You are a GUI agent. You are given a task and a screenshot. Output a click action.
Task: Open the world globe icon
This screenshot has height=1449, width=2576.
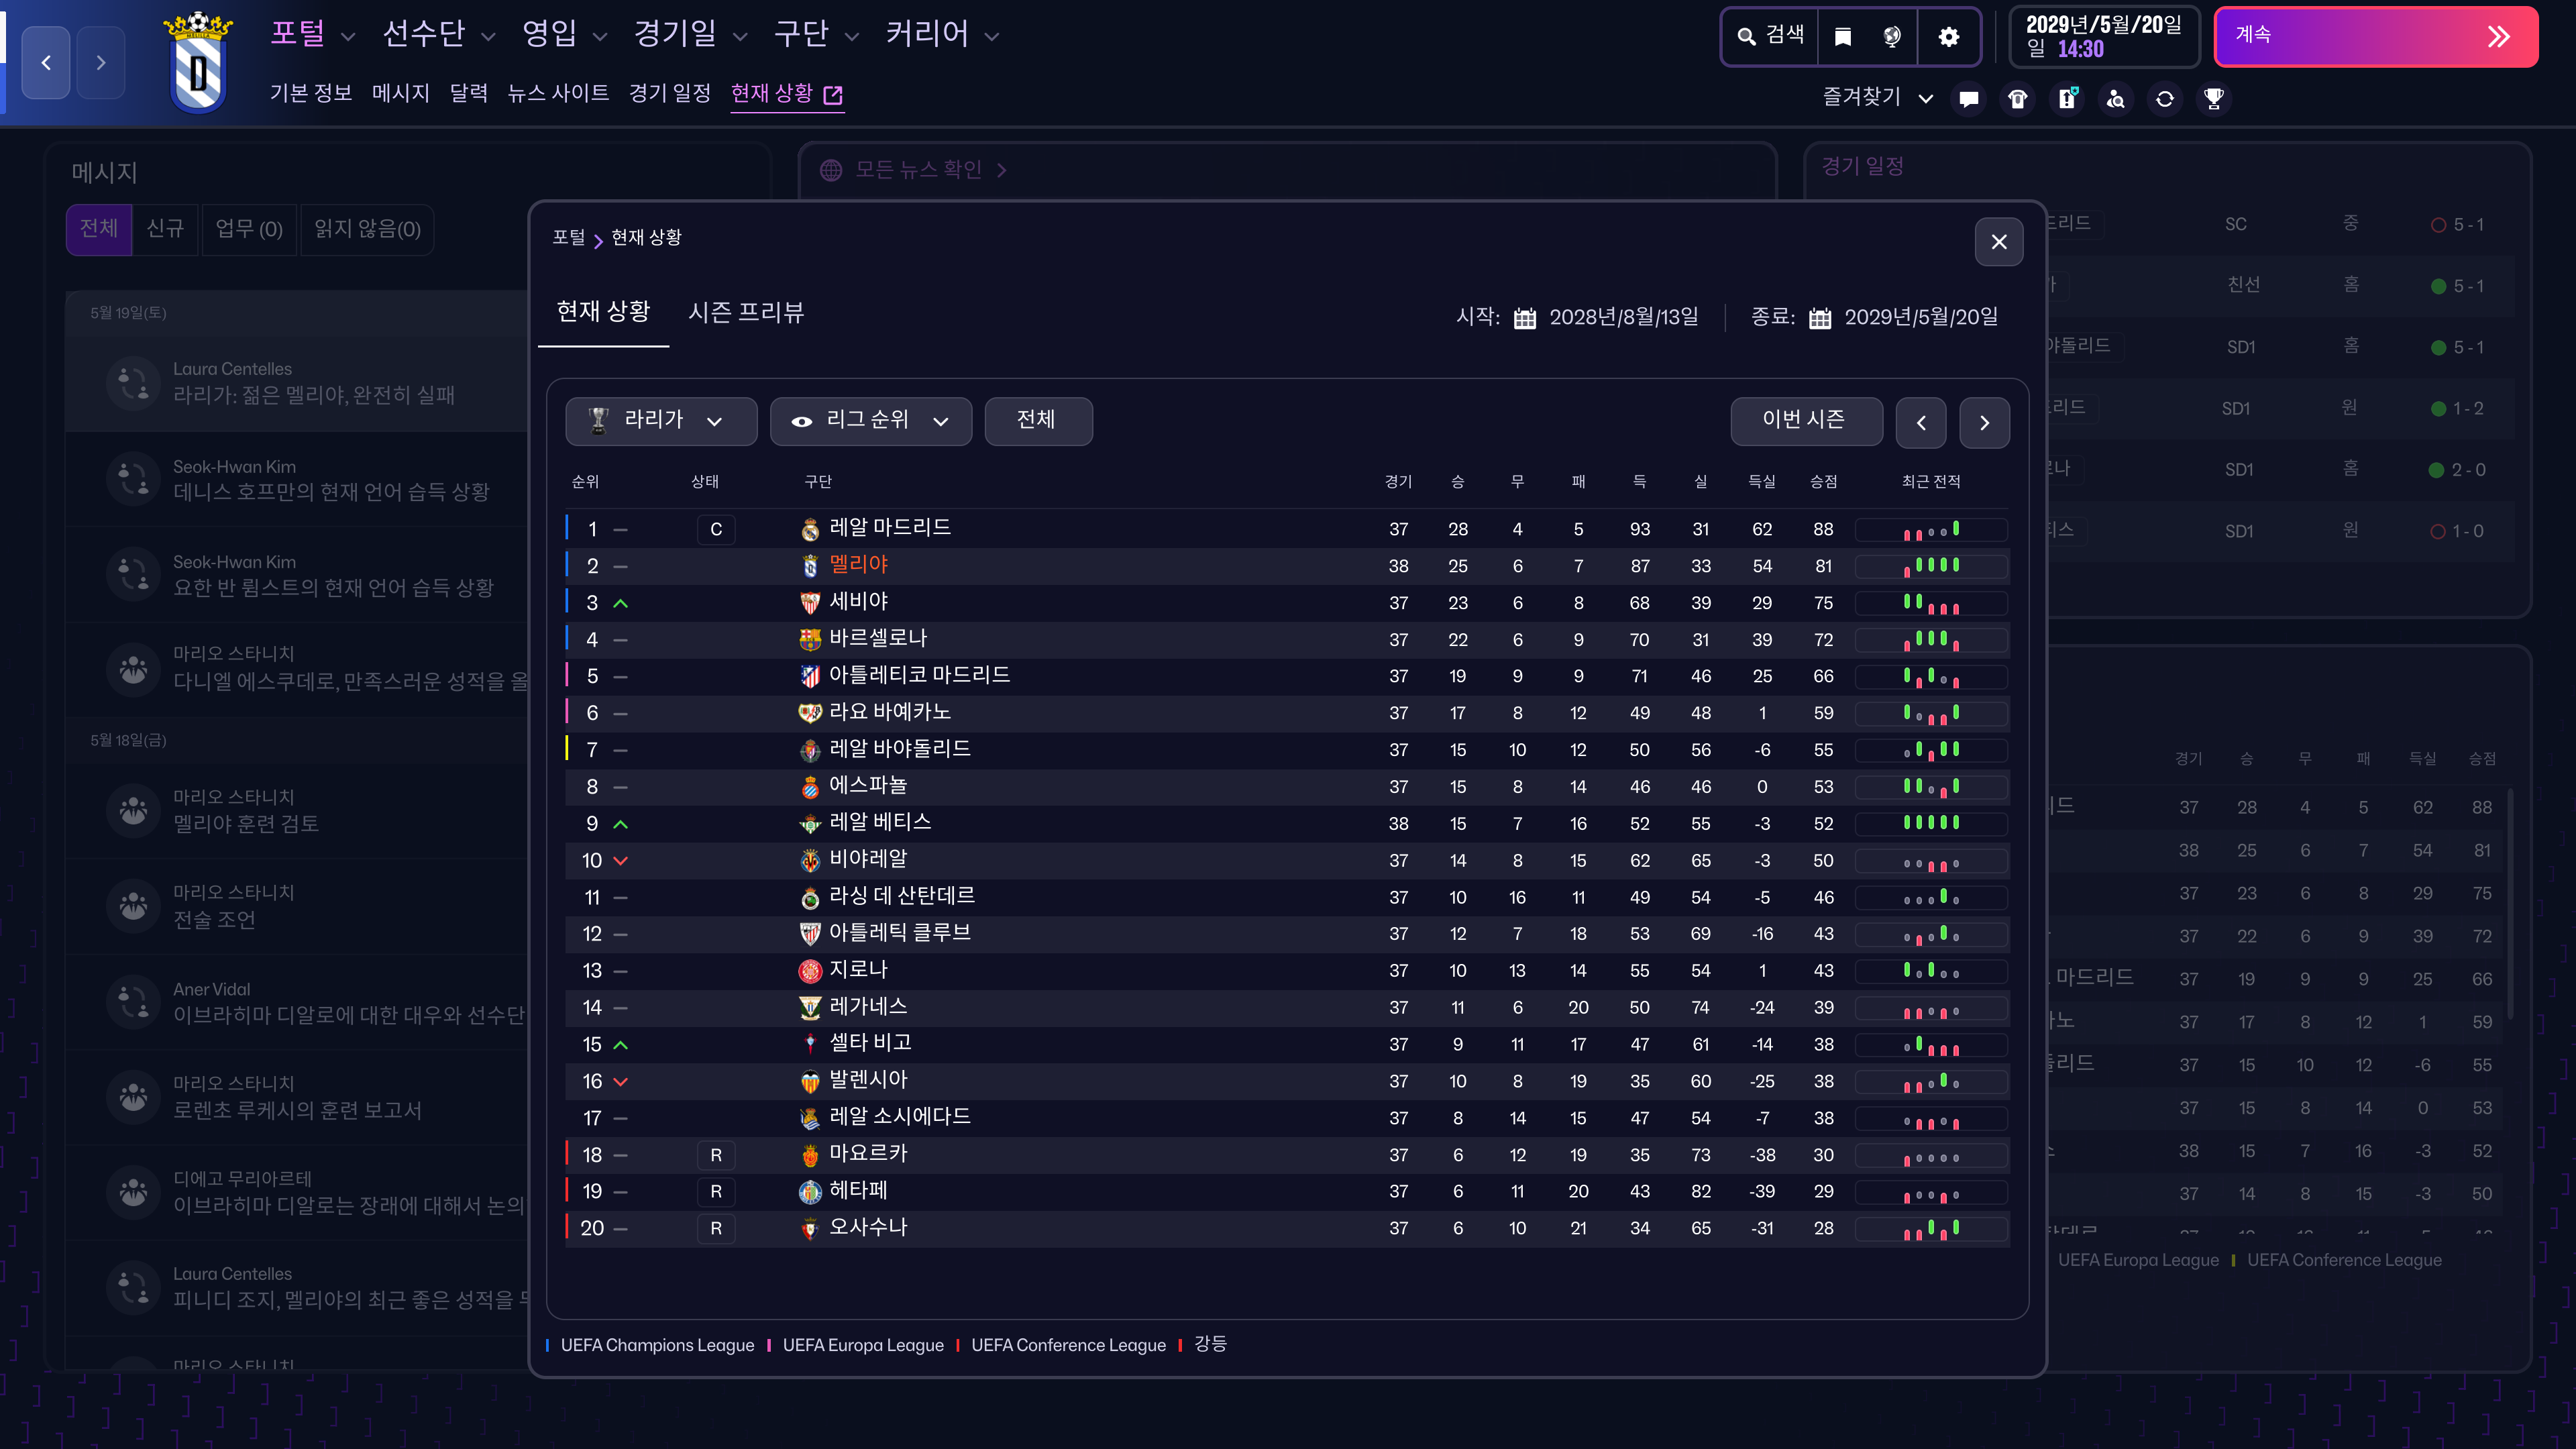(x=1891, y=37)
